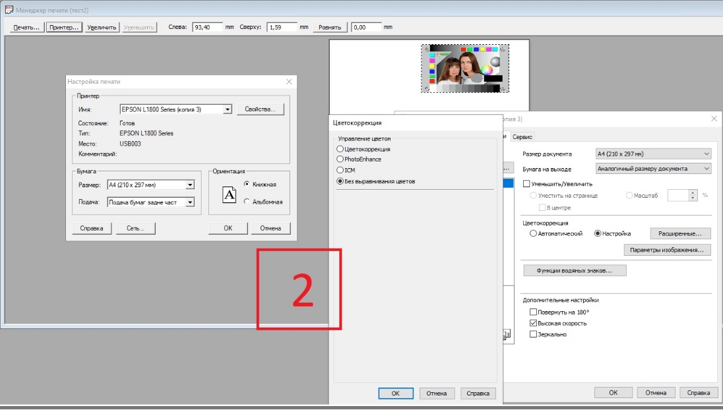Switch to the Сервис tab
This screenshot has height=410, width=723.
click(x=522, y=137)
